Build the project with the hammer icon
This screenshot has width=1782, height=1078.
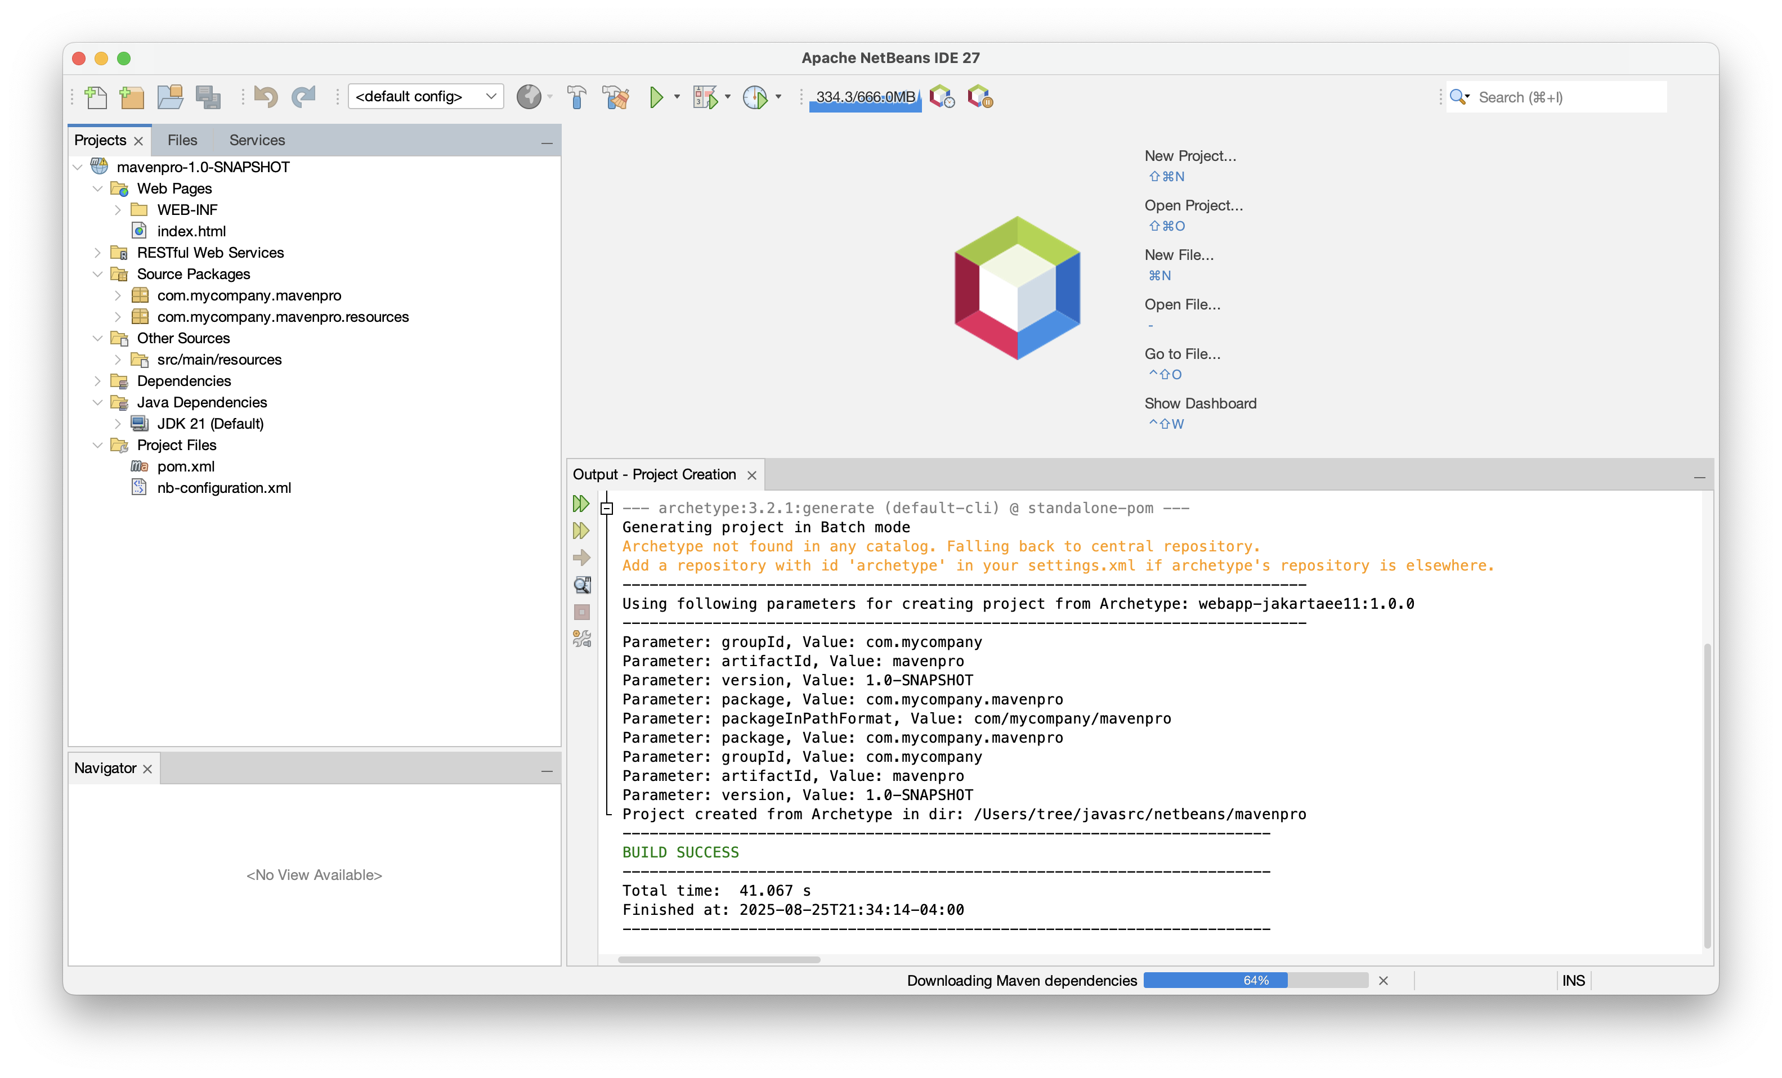[x=577, y=96]
